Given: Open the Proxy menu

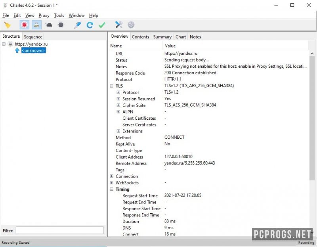Looking at the screenshot, I should click(x=44, y=15).
